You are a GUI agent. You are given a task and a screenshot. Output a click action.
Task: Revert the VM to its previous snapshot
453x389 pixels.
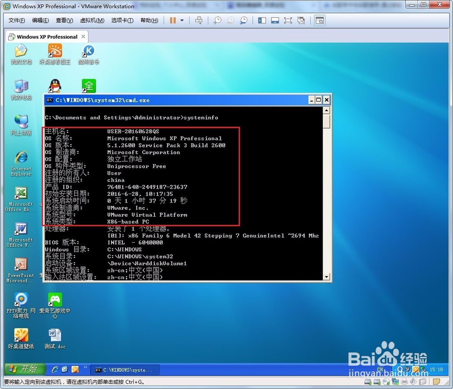(231, 20)
